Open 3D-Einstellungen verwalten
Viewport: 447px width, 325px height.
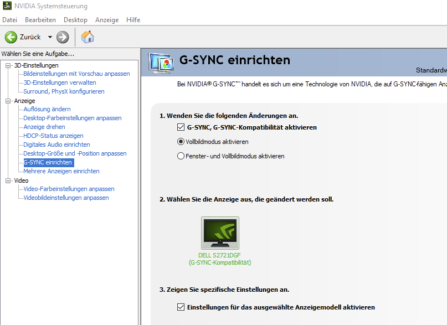coord(60,82)
